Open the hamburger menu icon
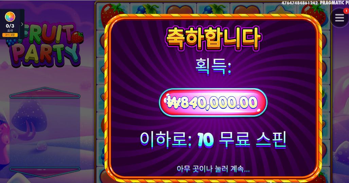The image size is (349, 183). [x=339, y=18]
